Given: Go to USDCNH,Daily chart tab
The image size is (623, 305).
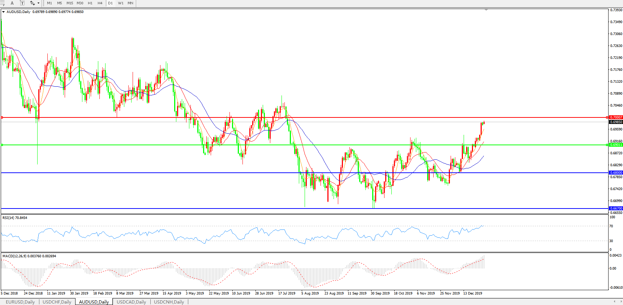Looking at the screenshot, I should pyautogui.click(x=169, y=302).
